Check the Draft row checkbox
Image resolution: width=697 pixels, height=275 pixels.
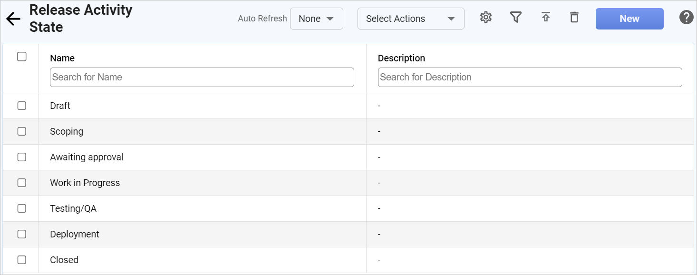coord(21,106)
